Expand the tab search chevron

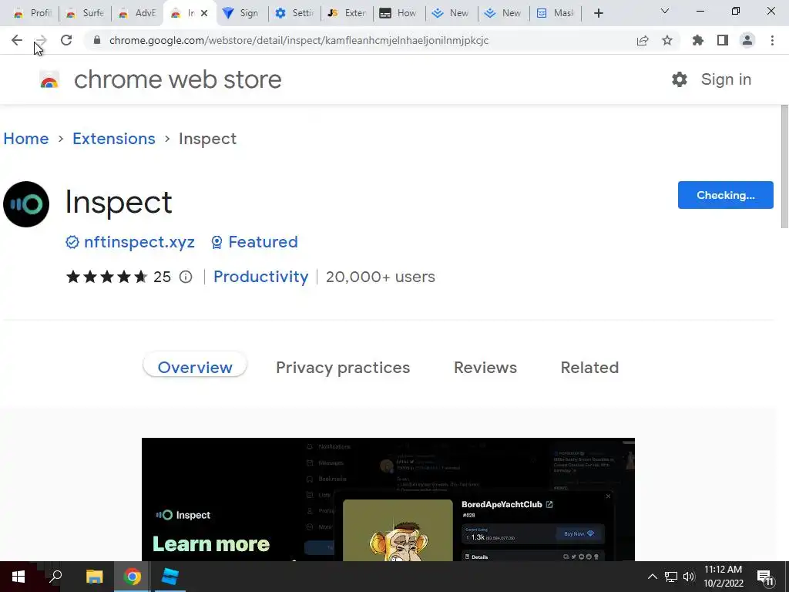pos(665,11)
